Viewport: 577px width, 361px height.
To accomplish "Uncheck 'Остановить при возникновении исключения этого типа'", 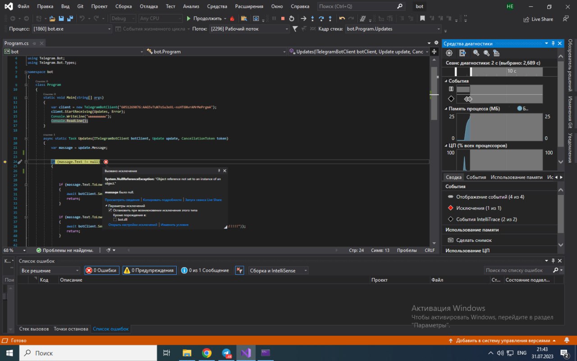I will (110, 210).
